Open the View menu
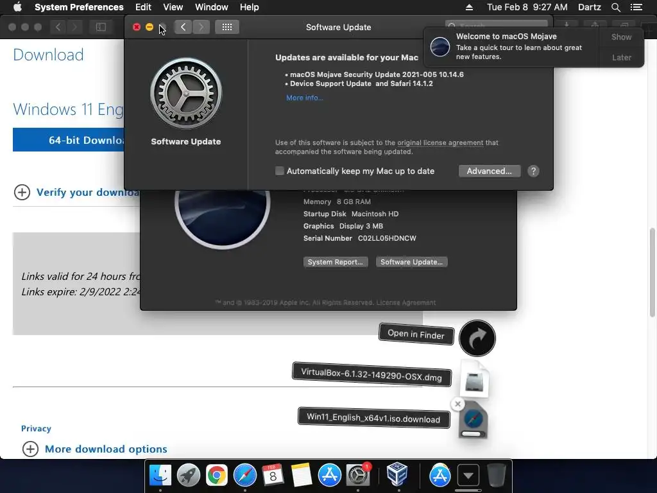This screenshot has height=493, width=657. click(173, 7)
